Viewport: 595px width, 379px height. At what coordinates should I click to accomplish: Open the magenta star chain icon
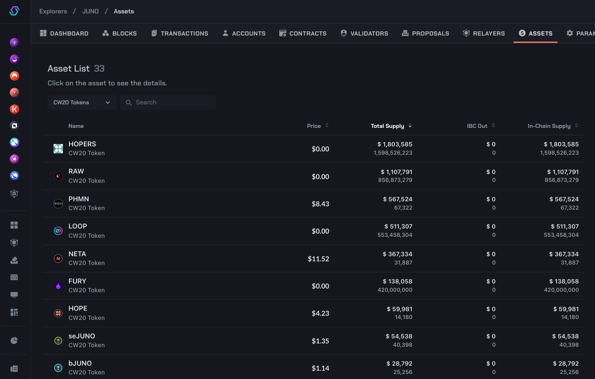[14, 159]
